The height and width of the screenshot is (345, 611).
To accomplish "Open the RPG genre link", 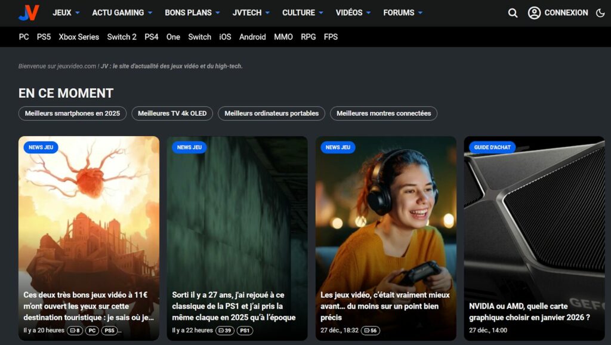I will click(308, 37).
